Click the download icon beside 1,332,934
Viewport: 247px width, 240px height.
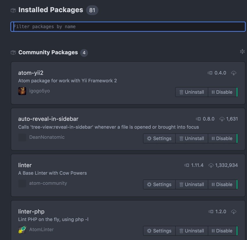point(211,165)
